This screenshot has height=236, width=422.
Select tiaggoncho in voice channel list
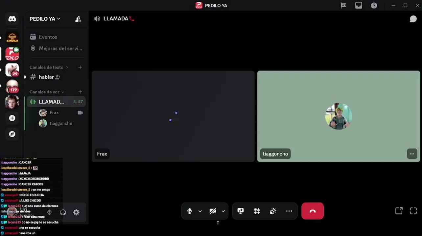click(x=61, y=123)
